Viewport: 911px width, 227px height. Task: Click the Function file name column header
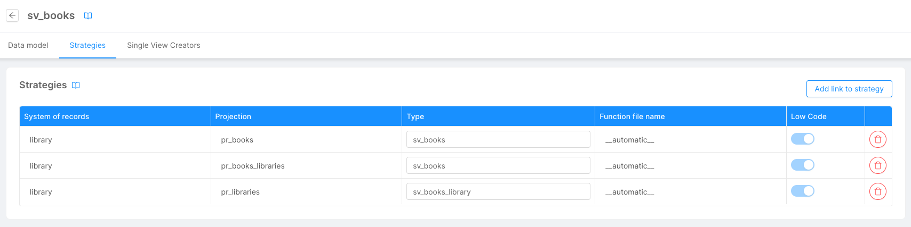coord(632,116)
